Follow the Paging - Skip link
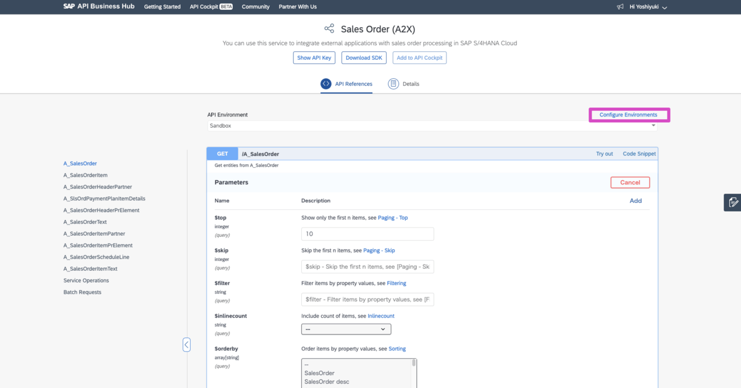The image size is (741, 388). point(379,250)
